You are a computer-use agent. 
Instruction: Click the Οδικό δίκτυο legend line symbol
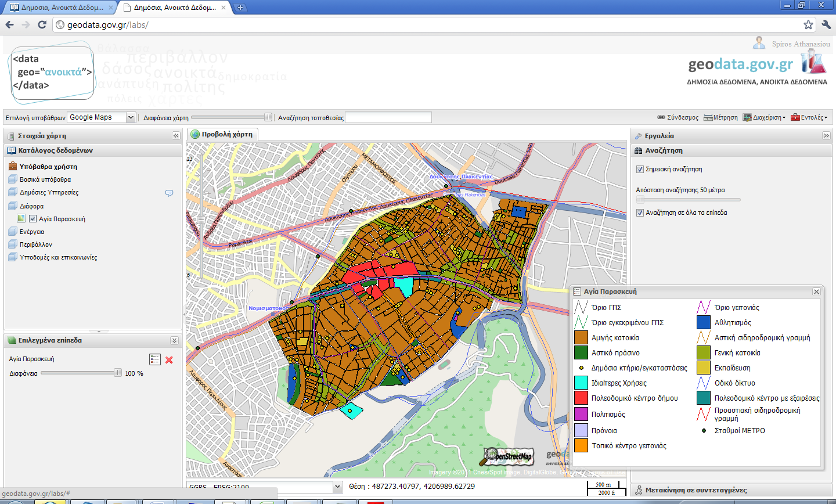point(704,383)
